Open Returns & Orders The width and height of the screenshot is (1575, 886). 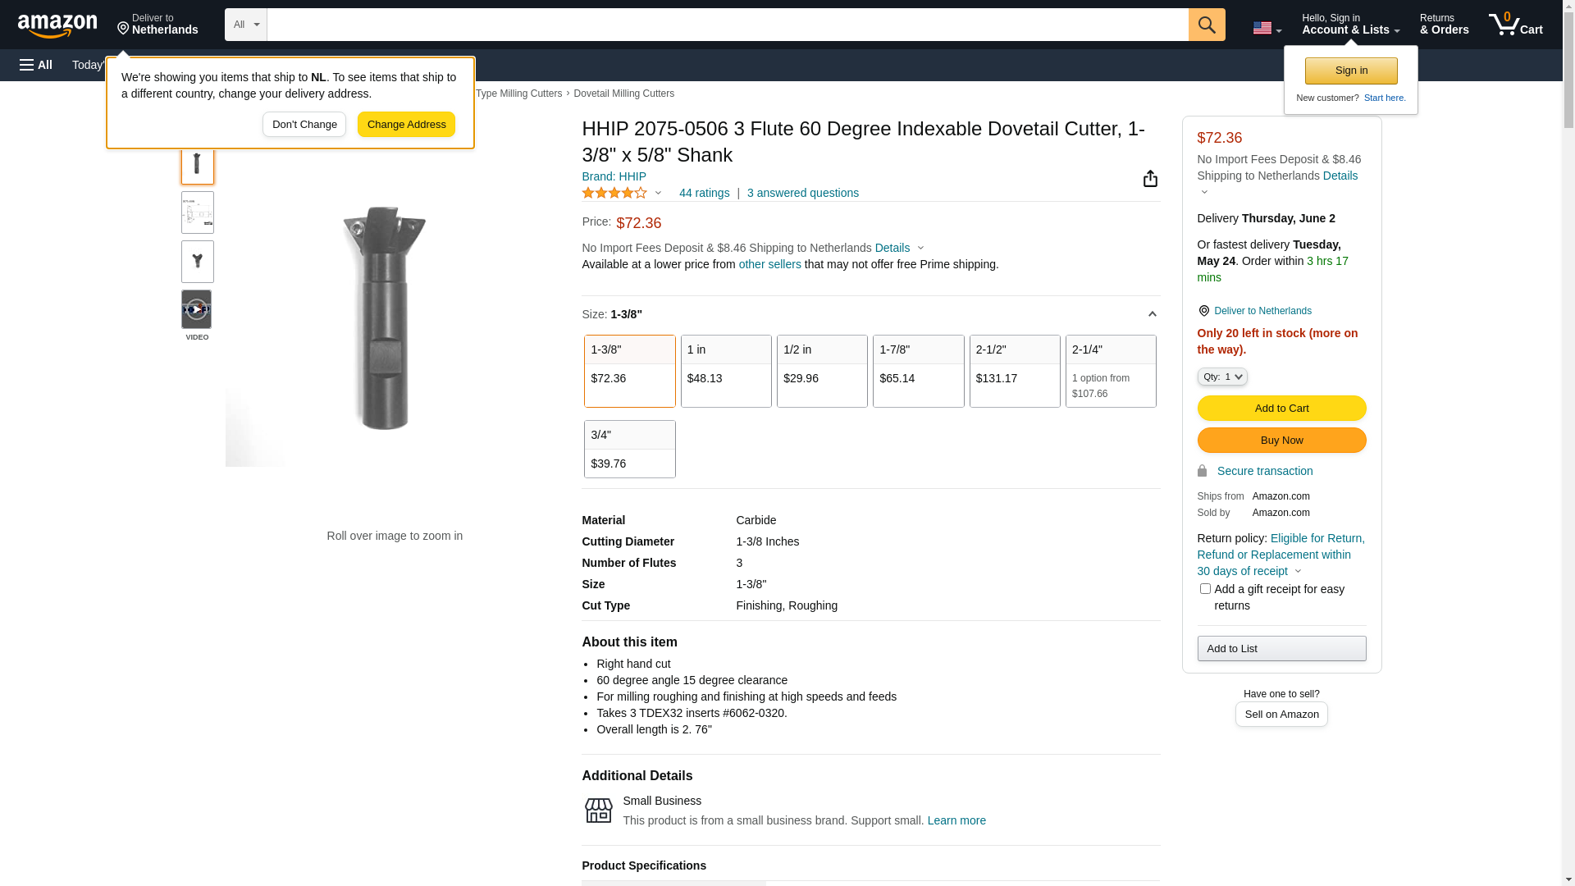click(x=1444, y=25)
